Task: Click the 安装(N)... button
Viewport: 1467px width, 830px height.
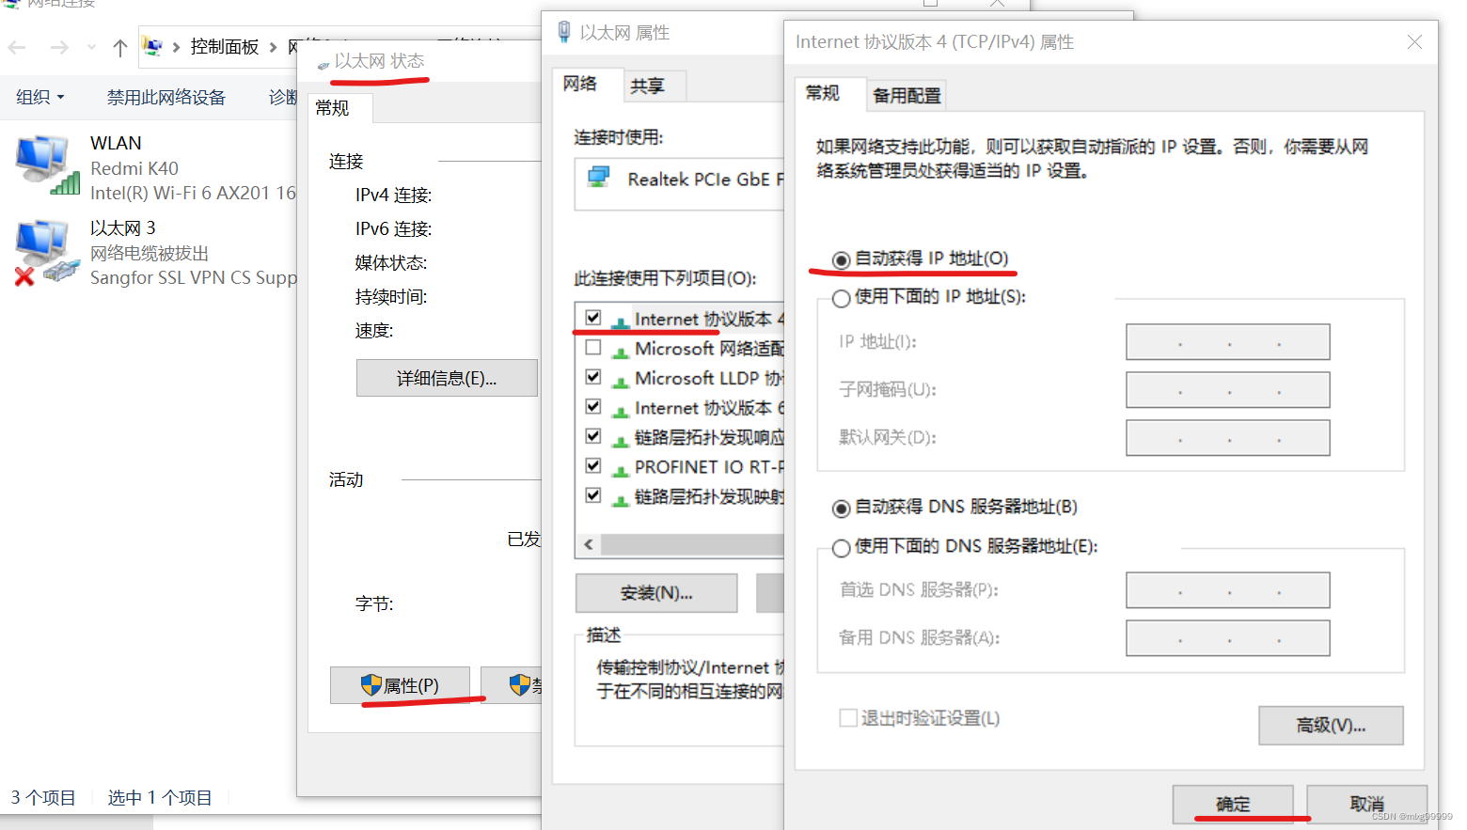Action: (x=656, y=593)
